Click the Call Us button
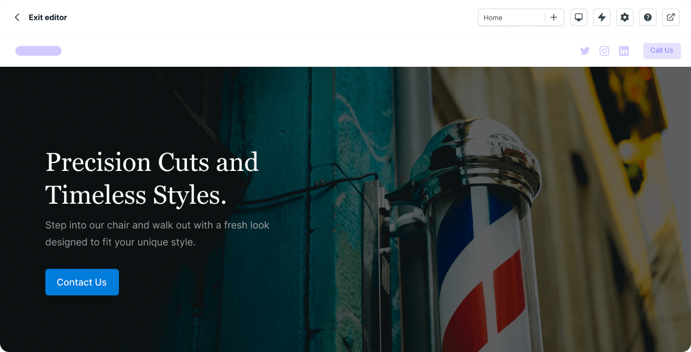Viewport: 691px width, 352px height. [662, 51]
